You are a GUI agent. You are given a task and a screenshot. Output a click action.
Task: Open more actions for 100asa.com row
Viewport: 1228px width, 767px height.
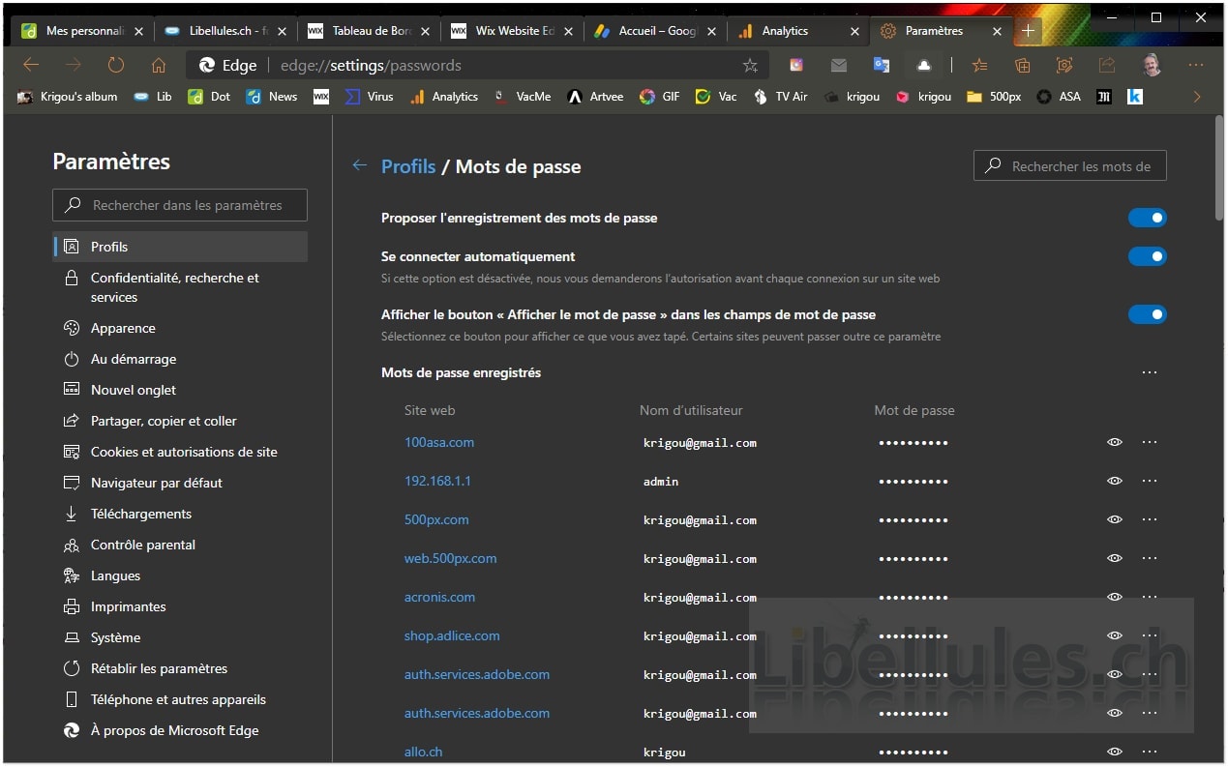pyautogui.click(x=1150, y=442)
